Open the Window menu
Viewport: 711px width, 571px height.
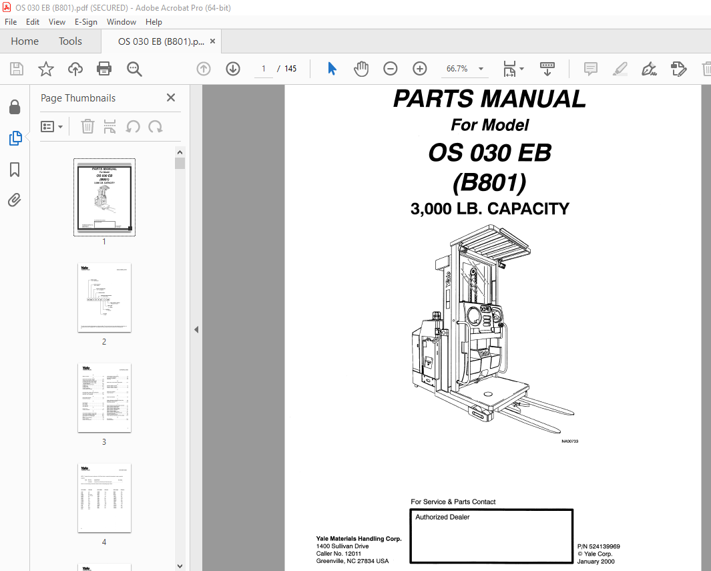coord(121,22)
